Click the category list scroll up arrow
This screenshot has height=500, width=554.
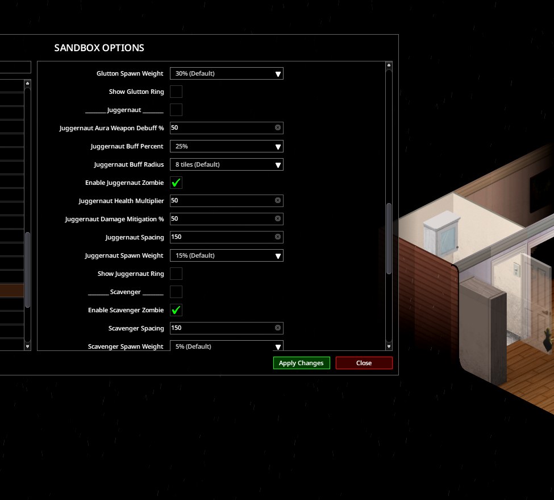click(27, 84)
